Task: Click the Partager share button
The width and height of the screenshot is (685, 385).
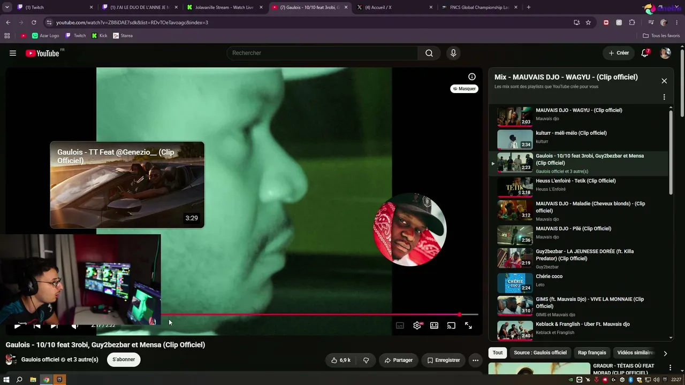Action: pyautogui.click(x=399, y=360)
